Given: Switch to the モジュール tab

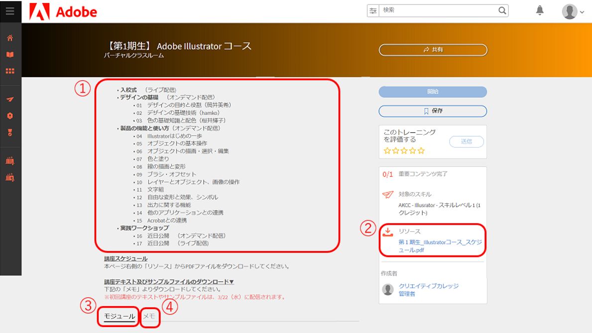Looking at the screenshot, I should (x=120, y=316).
